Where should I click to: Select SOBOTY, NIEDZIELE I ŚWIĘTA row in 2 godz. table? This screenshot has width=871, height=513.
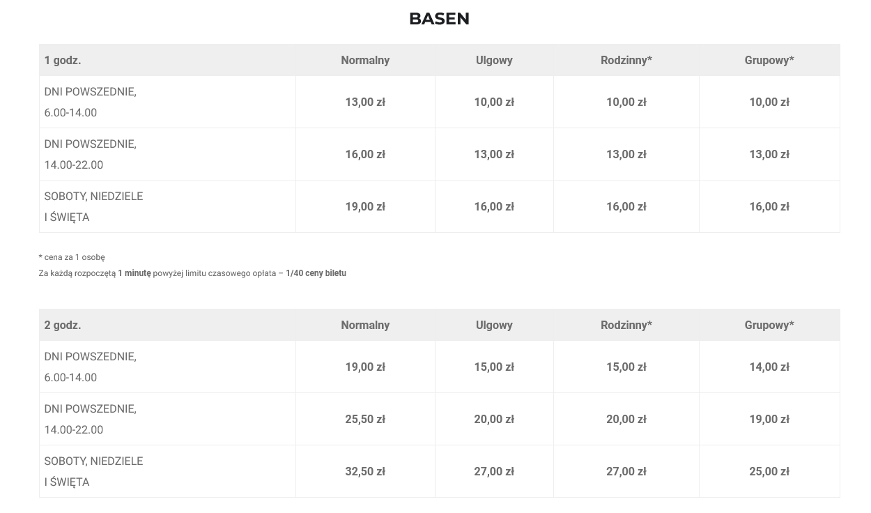click(93, 471)
